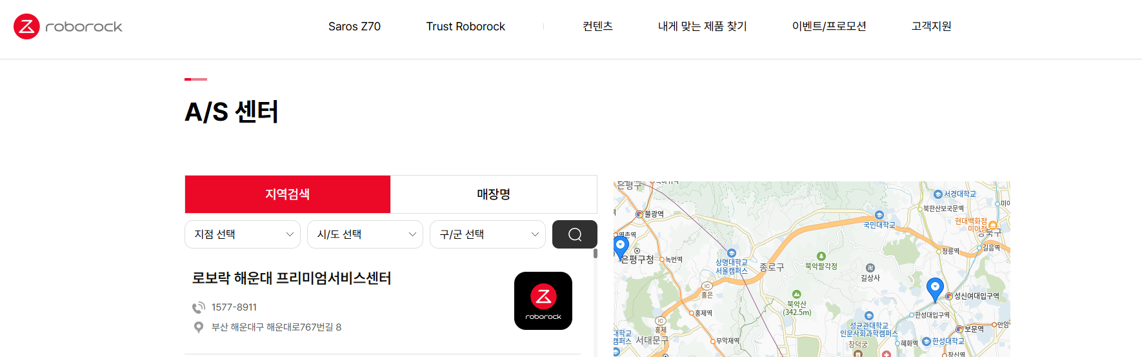Click the 무악재역 station label on map

728,341
